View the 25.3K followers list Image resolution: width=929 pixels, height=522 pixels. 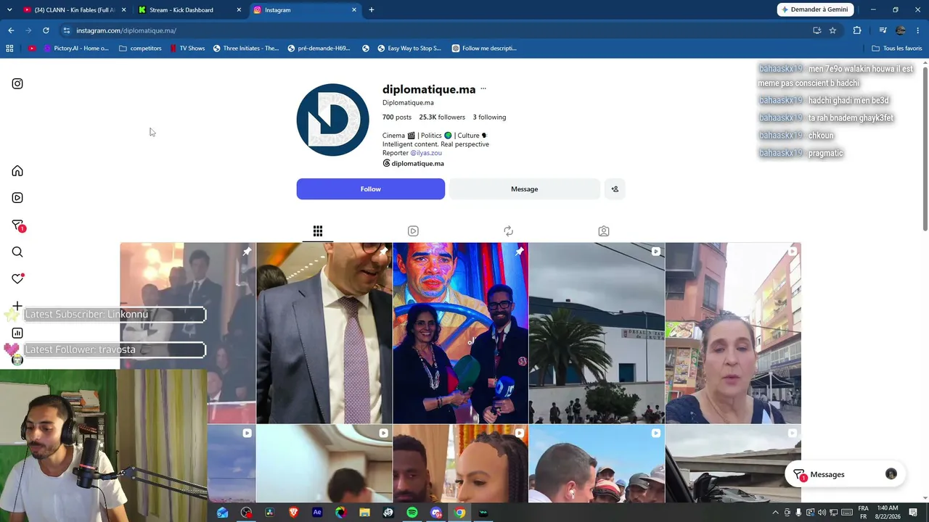click(442, 117)
